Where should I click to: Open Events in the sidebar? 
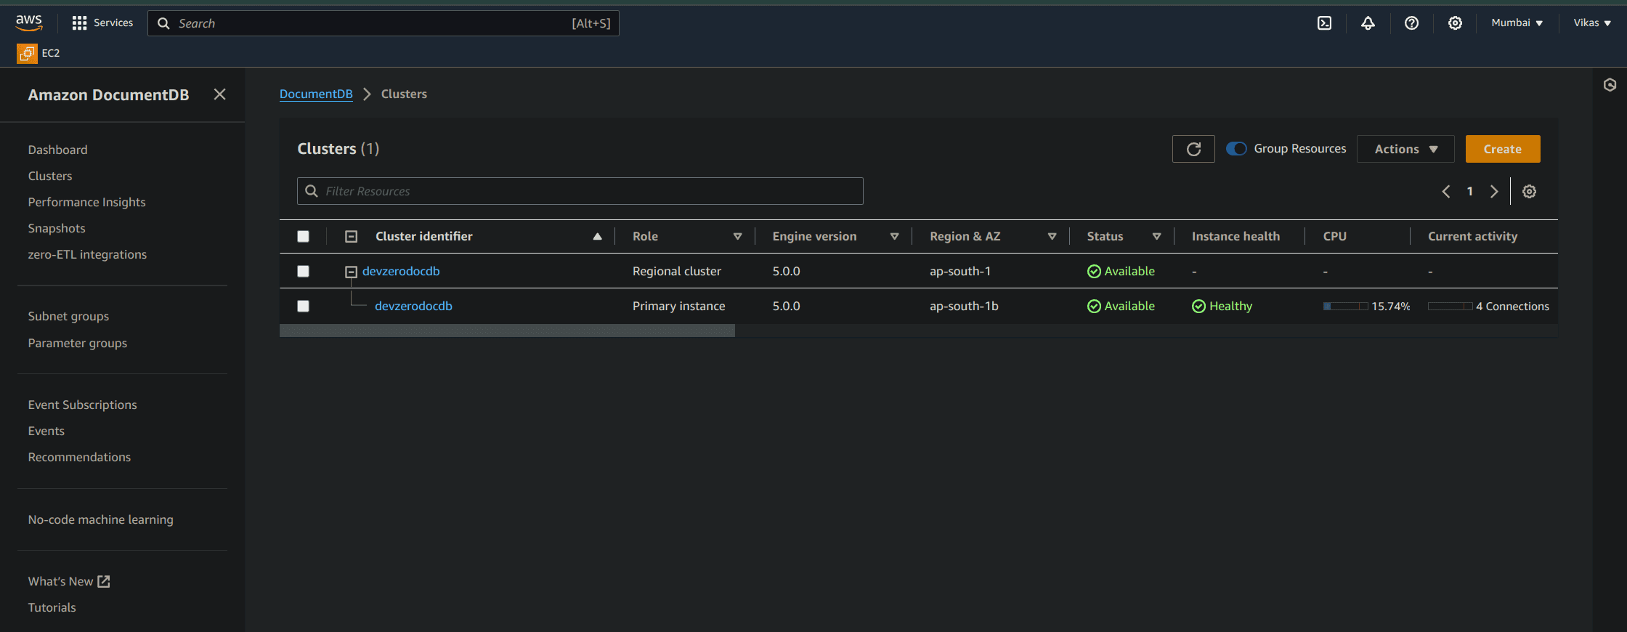[46, 431]
